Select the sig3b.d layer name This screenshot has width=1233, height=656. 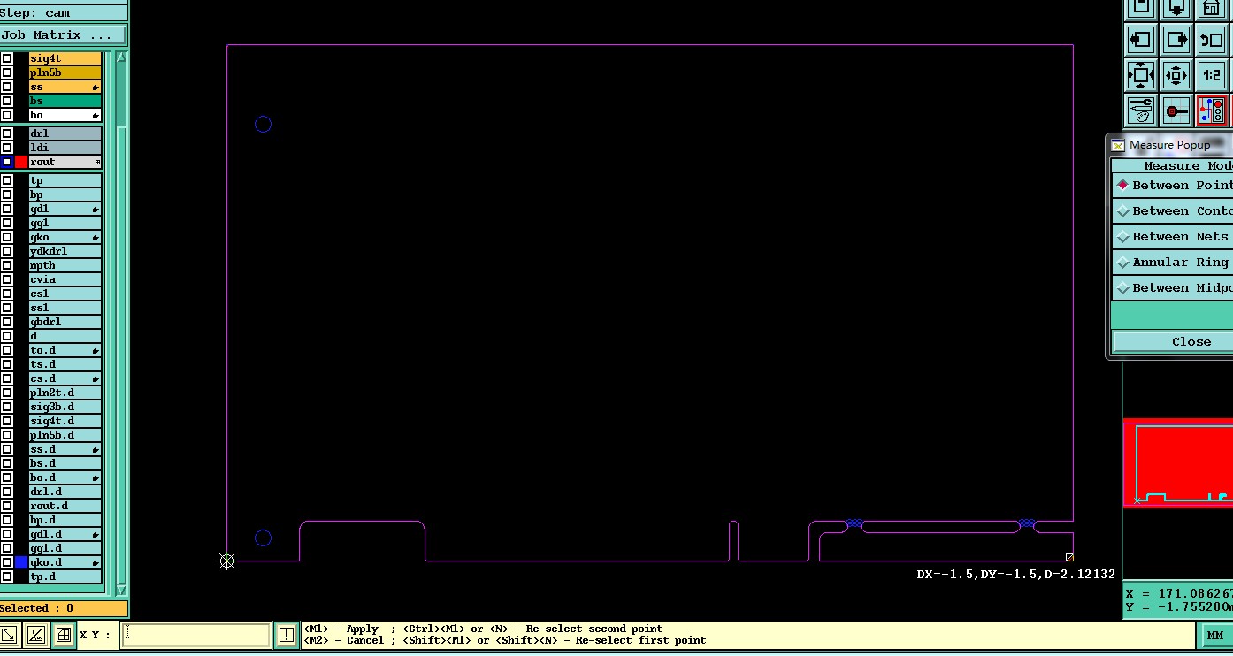click(65, 407)
